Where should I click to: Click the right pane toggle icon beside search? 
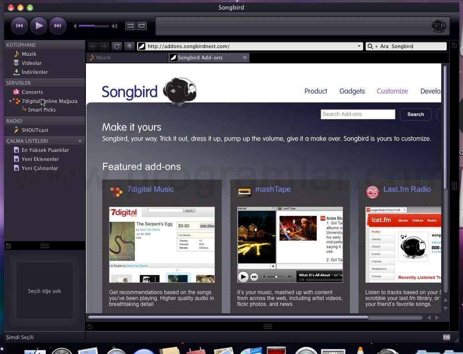pyautogui.click(x=454, y=45)
